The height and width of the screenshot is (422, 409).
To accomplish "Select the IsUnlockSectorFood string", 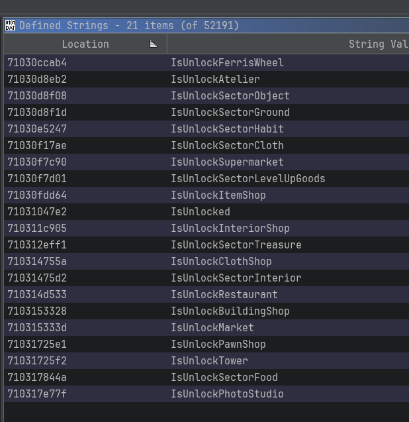I will coord(224,378).
